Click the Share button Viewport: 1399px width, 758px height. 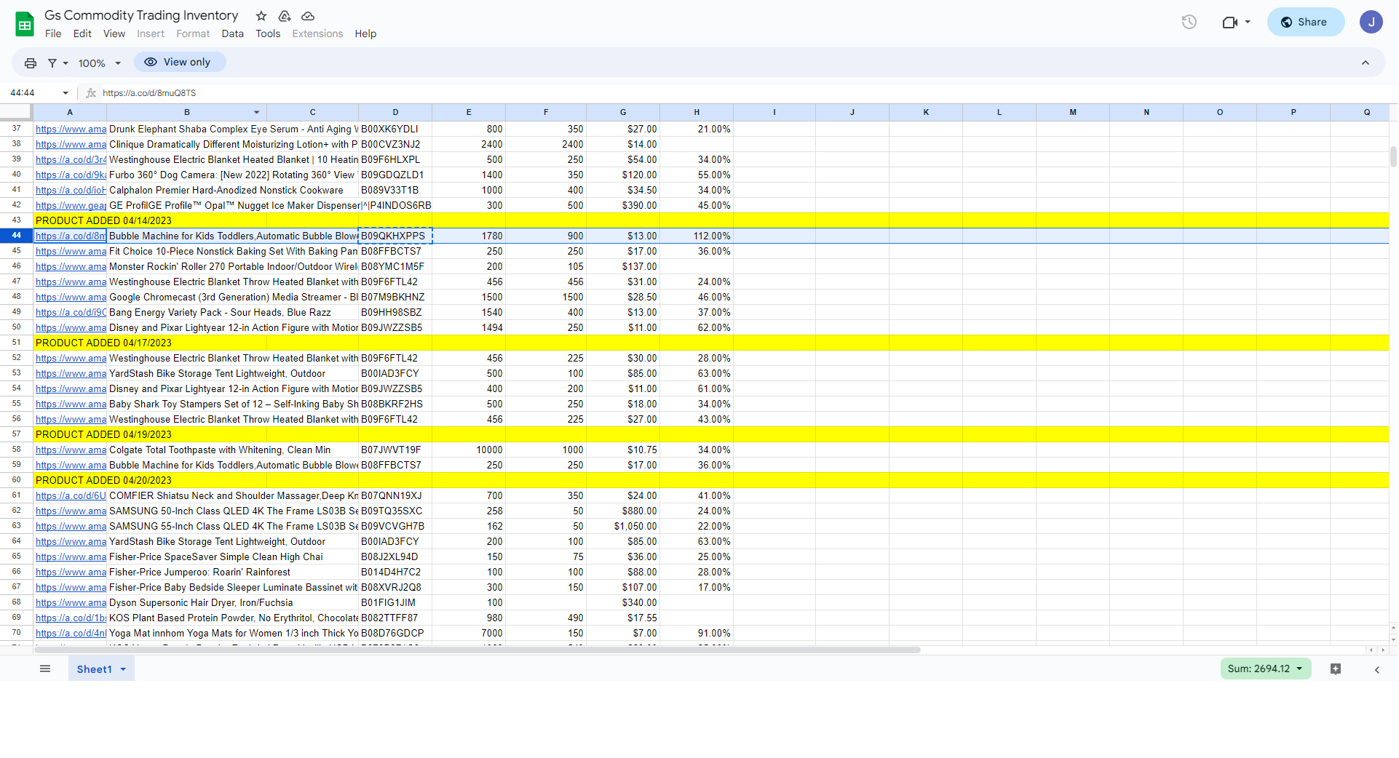(1305, 22)
